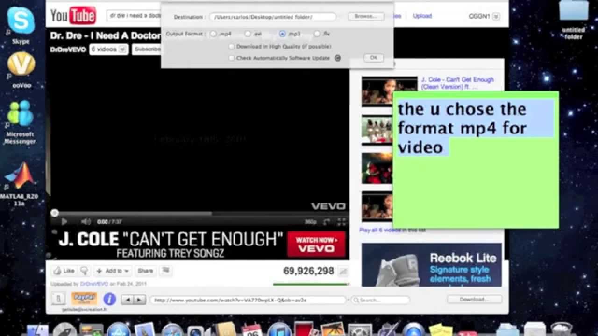Open iTunes from the dock
The image size is (598, 336).
[x=280, y=329]
